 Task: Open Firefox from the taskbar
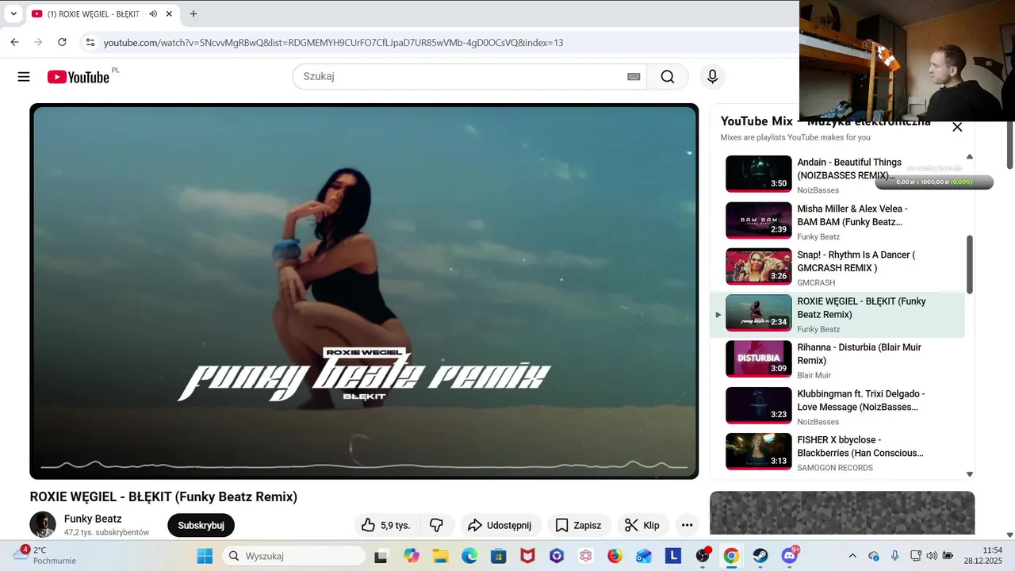(x=615, y=556)
